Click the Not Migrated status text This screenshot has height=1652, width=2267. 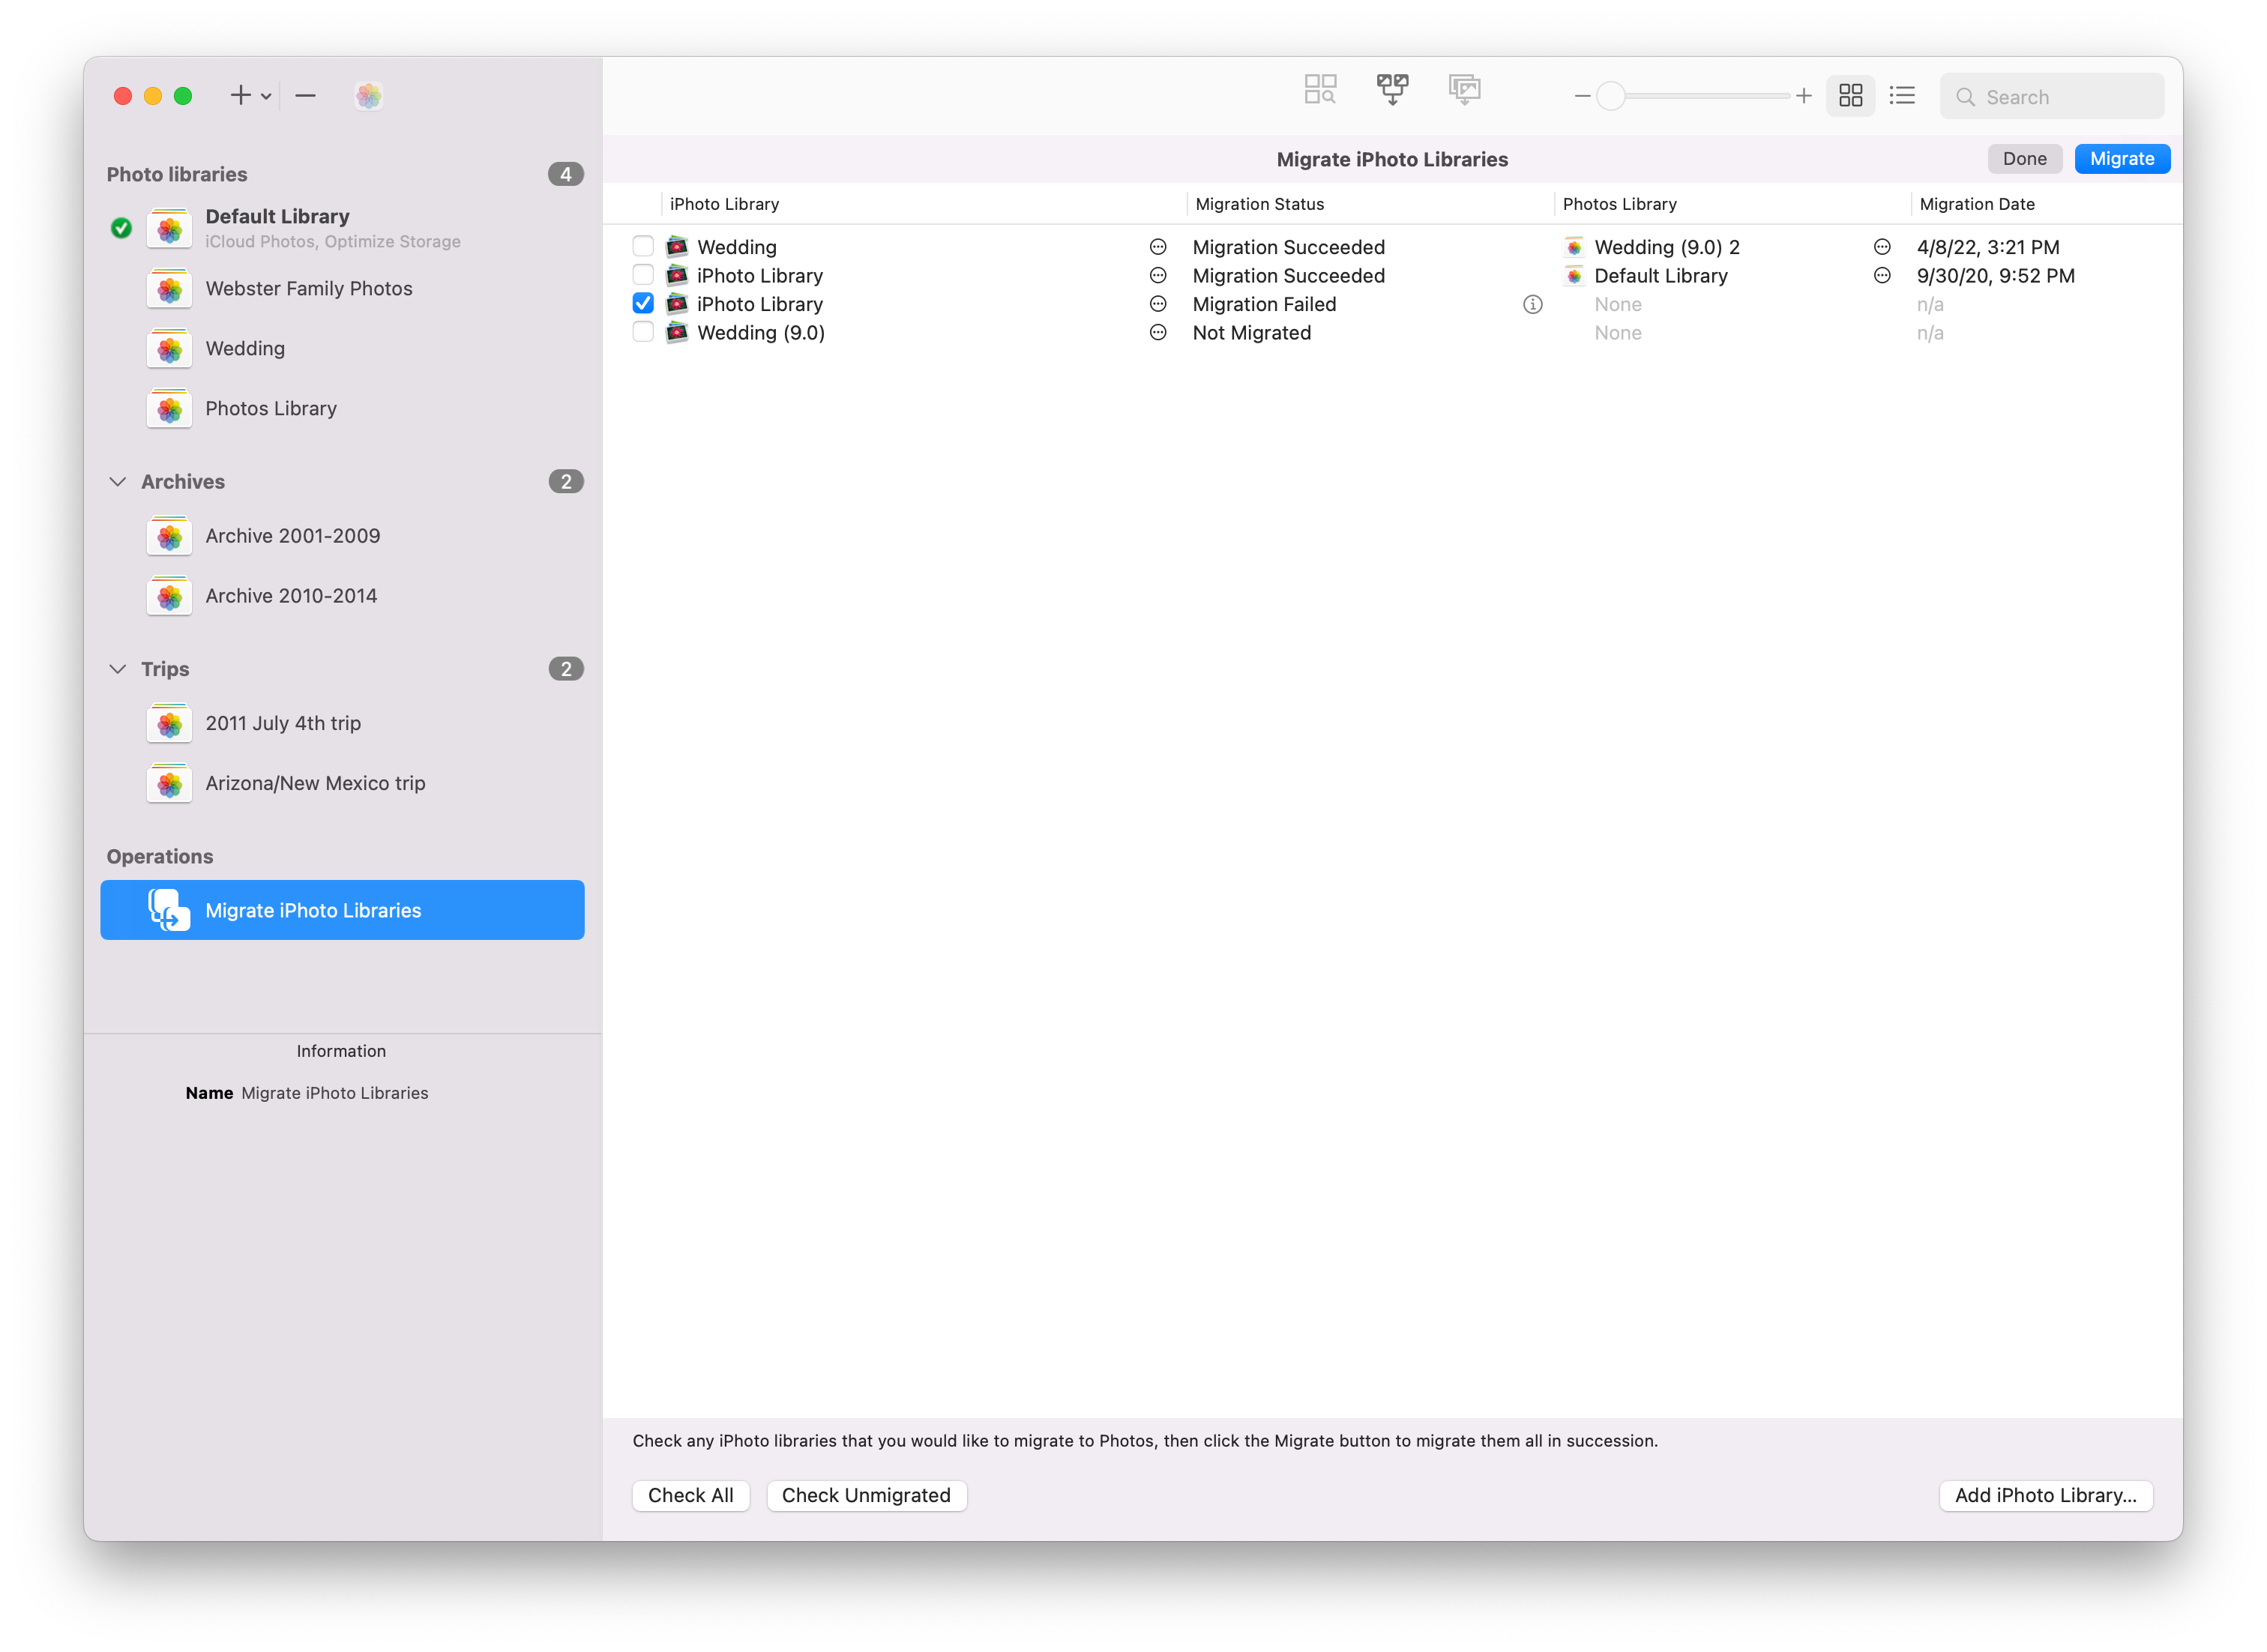click(x=1251, y=333)
